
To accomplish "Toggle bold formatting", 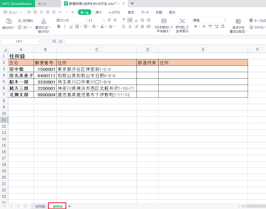I will (x=59, y=27).
